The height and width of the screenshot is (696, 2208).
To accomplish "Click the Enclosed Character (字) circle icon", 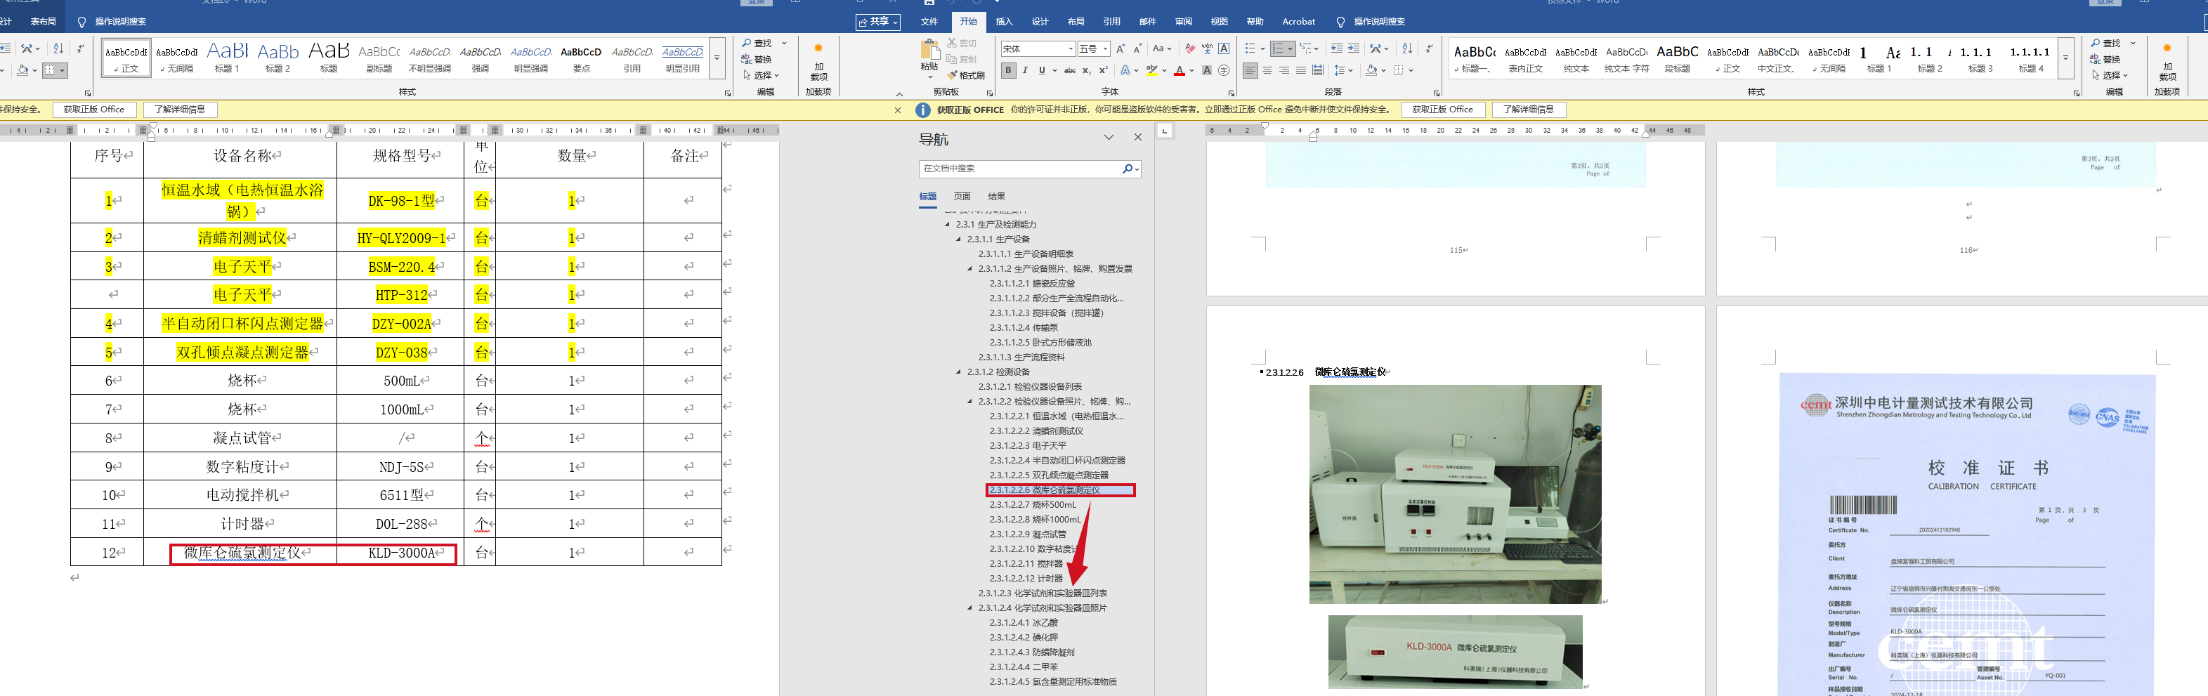I will [x=1224, y=70].
